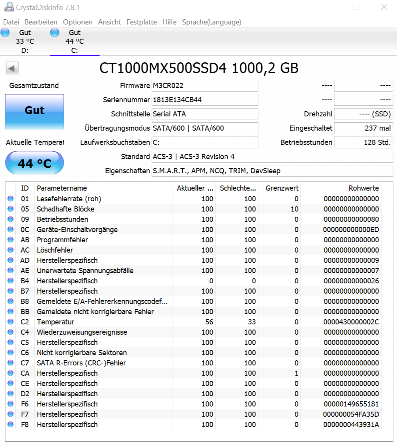Image resolution: width=397 pixels, height=442 pixels.
Task: Select the Temperatur parameter name
Action: [56, 322]
